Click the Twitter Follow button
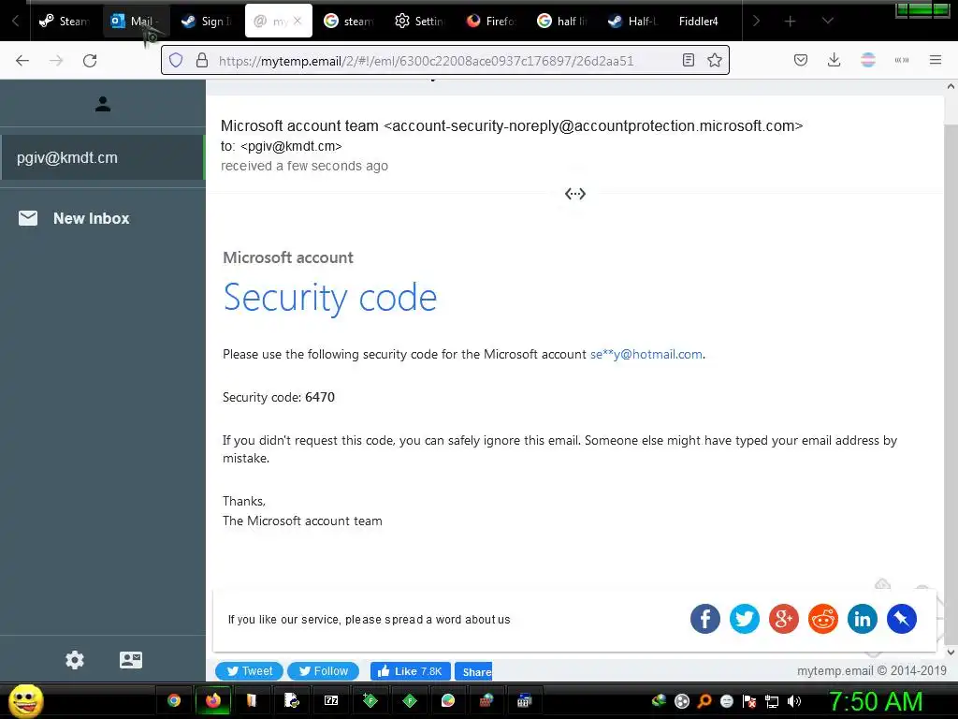958x719 pixels. (x=324, y=671)
